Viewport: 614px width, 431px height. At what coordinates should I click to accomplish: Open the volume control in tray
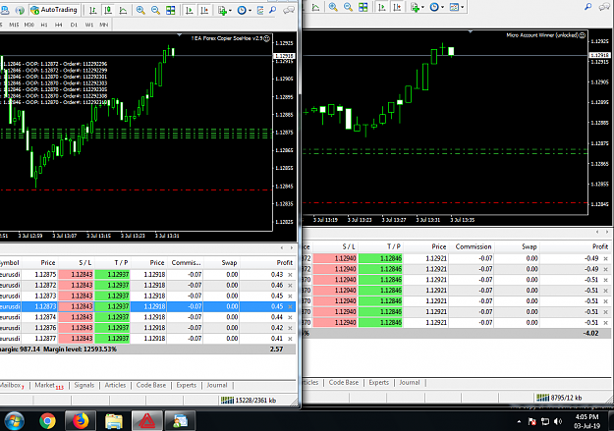click(558, 421)
